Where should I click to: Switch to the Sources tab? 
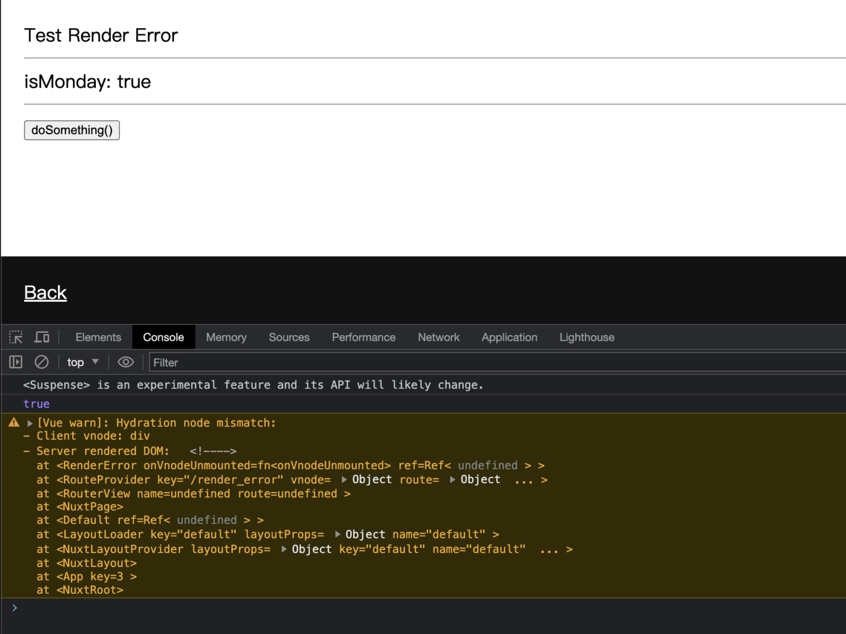click(289, 337)
